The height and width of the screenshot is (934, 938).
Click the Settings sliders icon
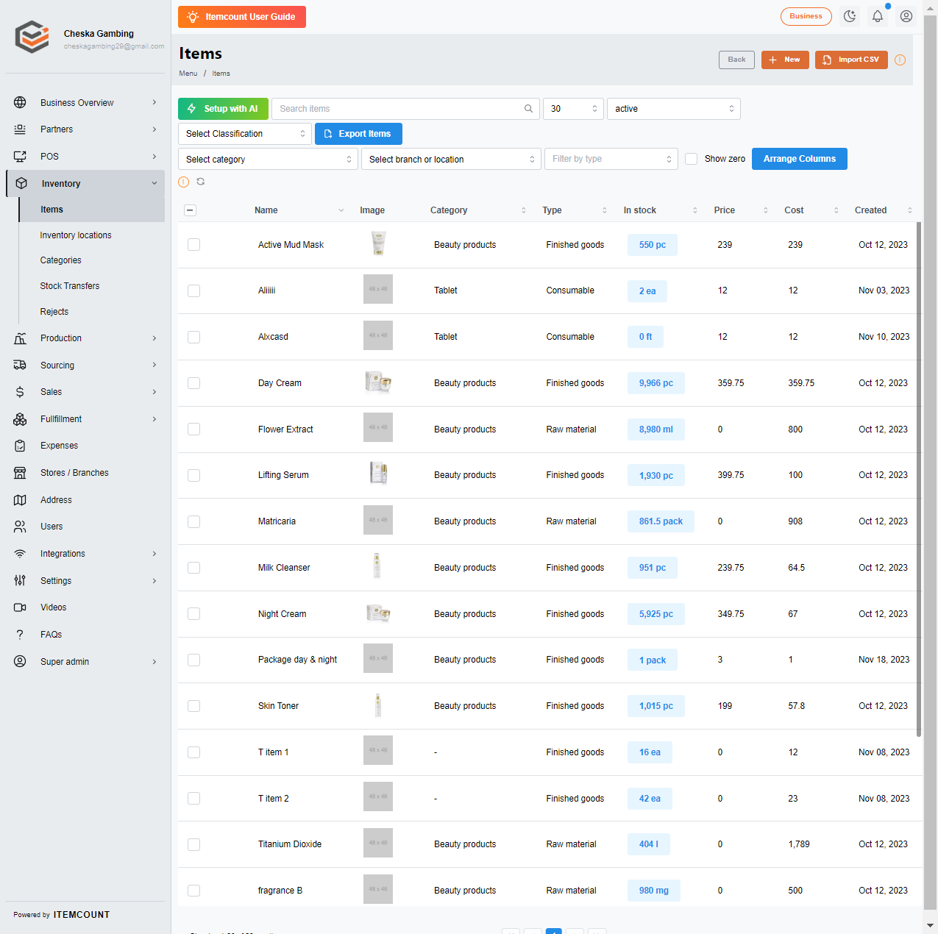(x=20, y=581)
